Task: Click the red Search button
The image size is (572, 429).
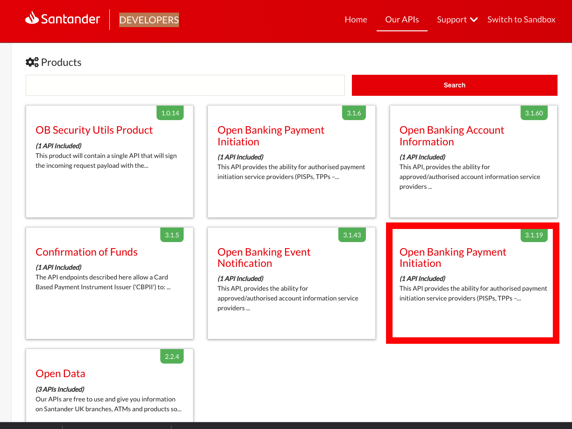Action: click(x=454, y=85)
